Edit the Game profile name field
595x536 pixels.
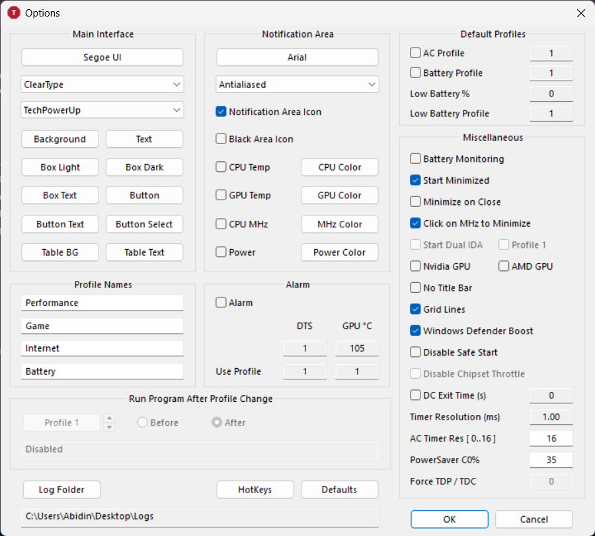[102, 326]
